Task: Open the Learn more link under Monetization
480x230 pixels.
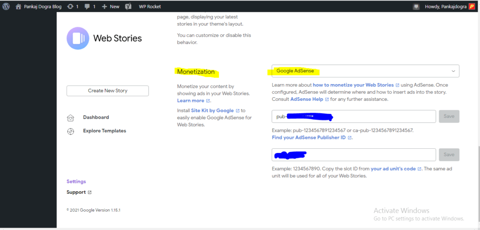Action: pyautogui.click(x=190, y=100)
